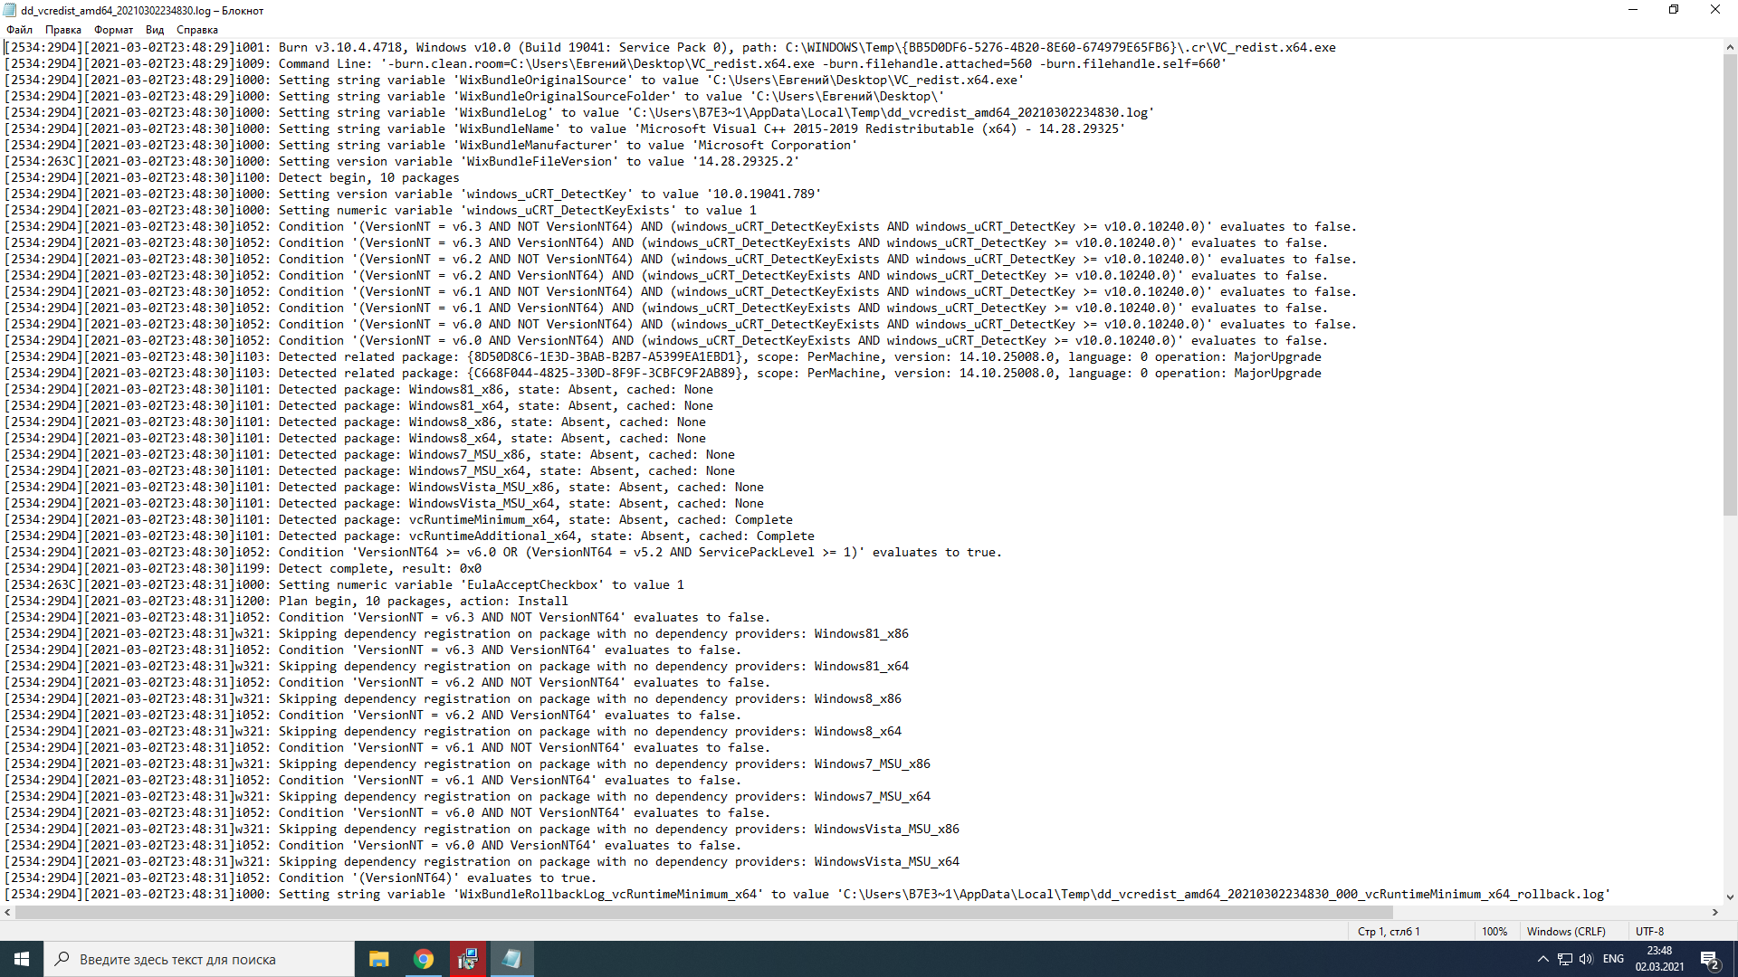Open the Справка menu
1738x977 pixels.
pyautogui.click(x=197, y=30)
